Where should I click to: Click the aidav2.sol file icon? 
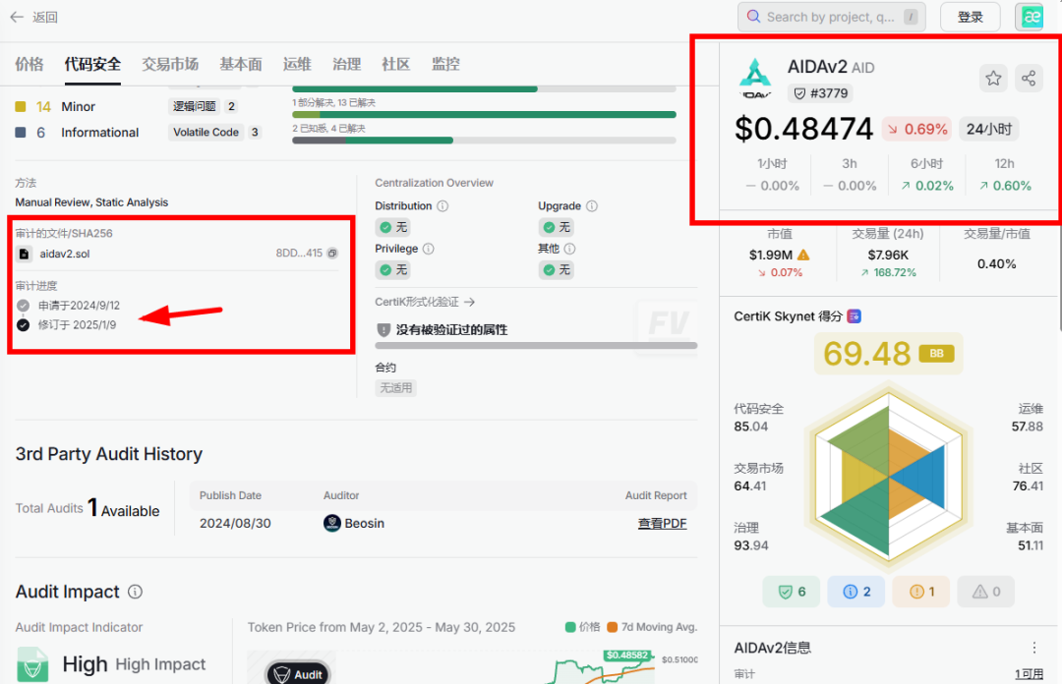tap(24, 254)
